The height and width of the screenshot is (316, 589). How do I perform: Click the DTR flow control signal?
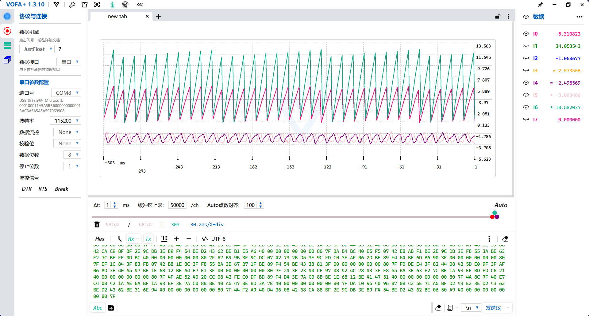pos(27,189)
